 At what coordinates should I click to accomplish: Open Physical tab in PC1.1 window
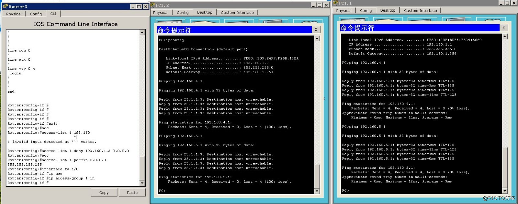344,11
